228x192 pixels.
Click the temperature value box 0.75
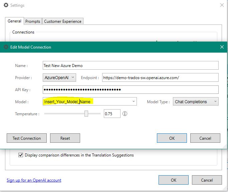(112, 114)
